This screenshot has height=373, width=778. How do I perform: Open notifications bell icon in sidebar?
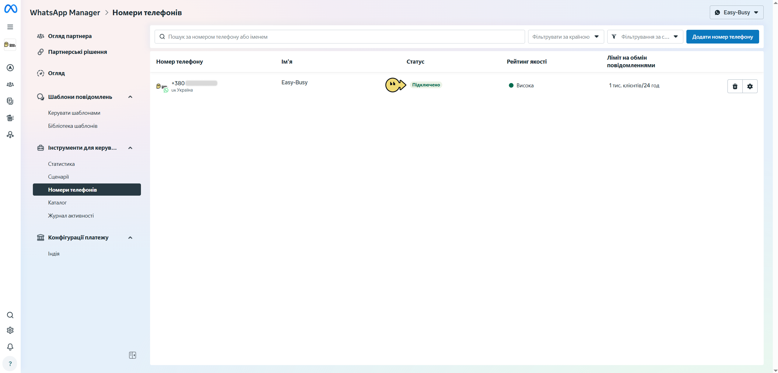[10, 347]
